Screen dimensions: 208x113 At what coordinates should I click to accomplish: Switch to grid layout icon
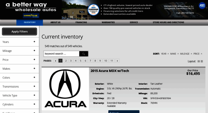(x=199, y=61)
